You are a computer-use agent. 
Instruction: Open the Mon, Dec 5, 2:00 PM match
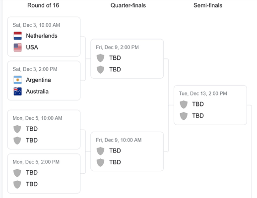pyautogui.click(x=44, y=174)
